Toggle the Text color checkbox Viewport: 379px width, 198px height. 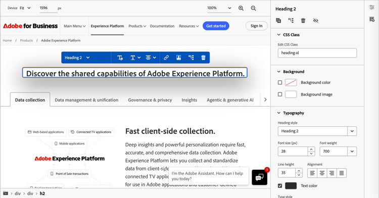pyautogui.click(x=280, y=186)
